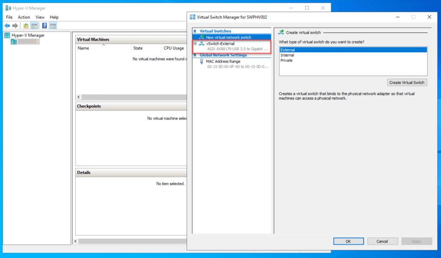Choose Private switch type from list
Image resolution: width=441 pixels, height=258 pixels.
(x=286, y=60)
